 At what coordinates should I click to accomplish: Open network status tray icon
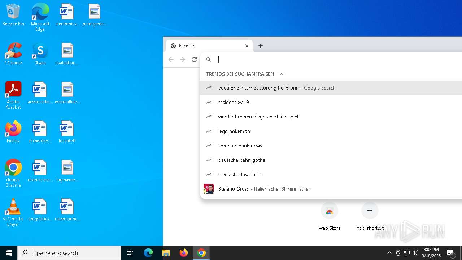pos(407,253)
